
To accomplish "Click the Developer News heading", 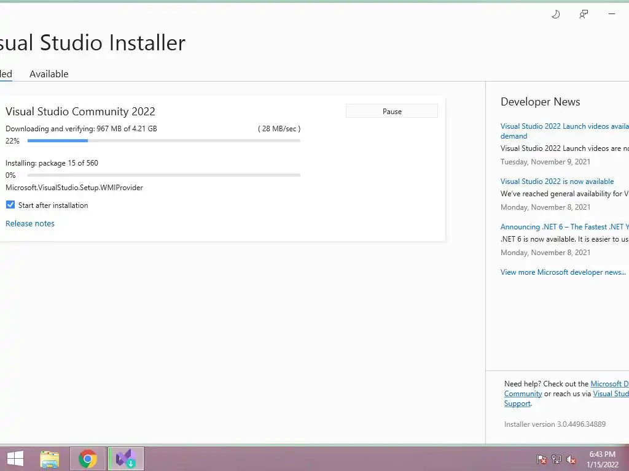I will pos(541,102).
